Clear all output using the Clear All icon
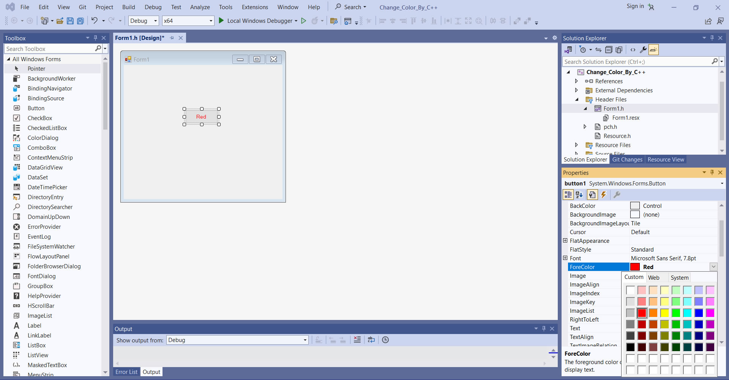This screenshot has height=380, width=729. 357,340
